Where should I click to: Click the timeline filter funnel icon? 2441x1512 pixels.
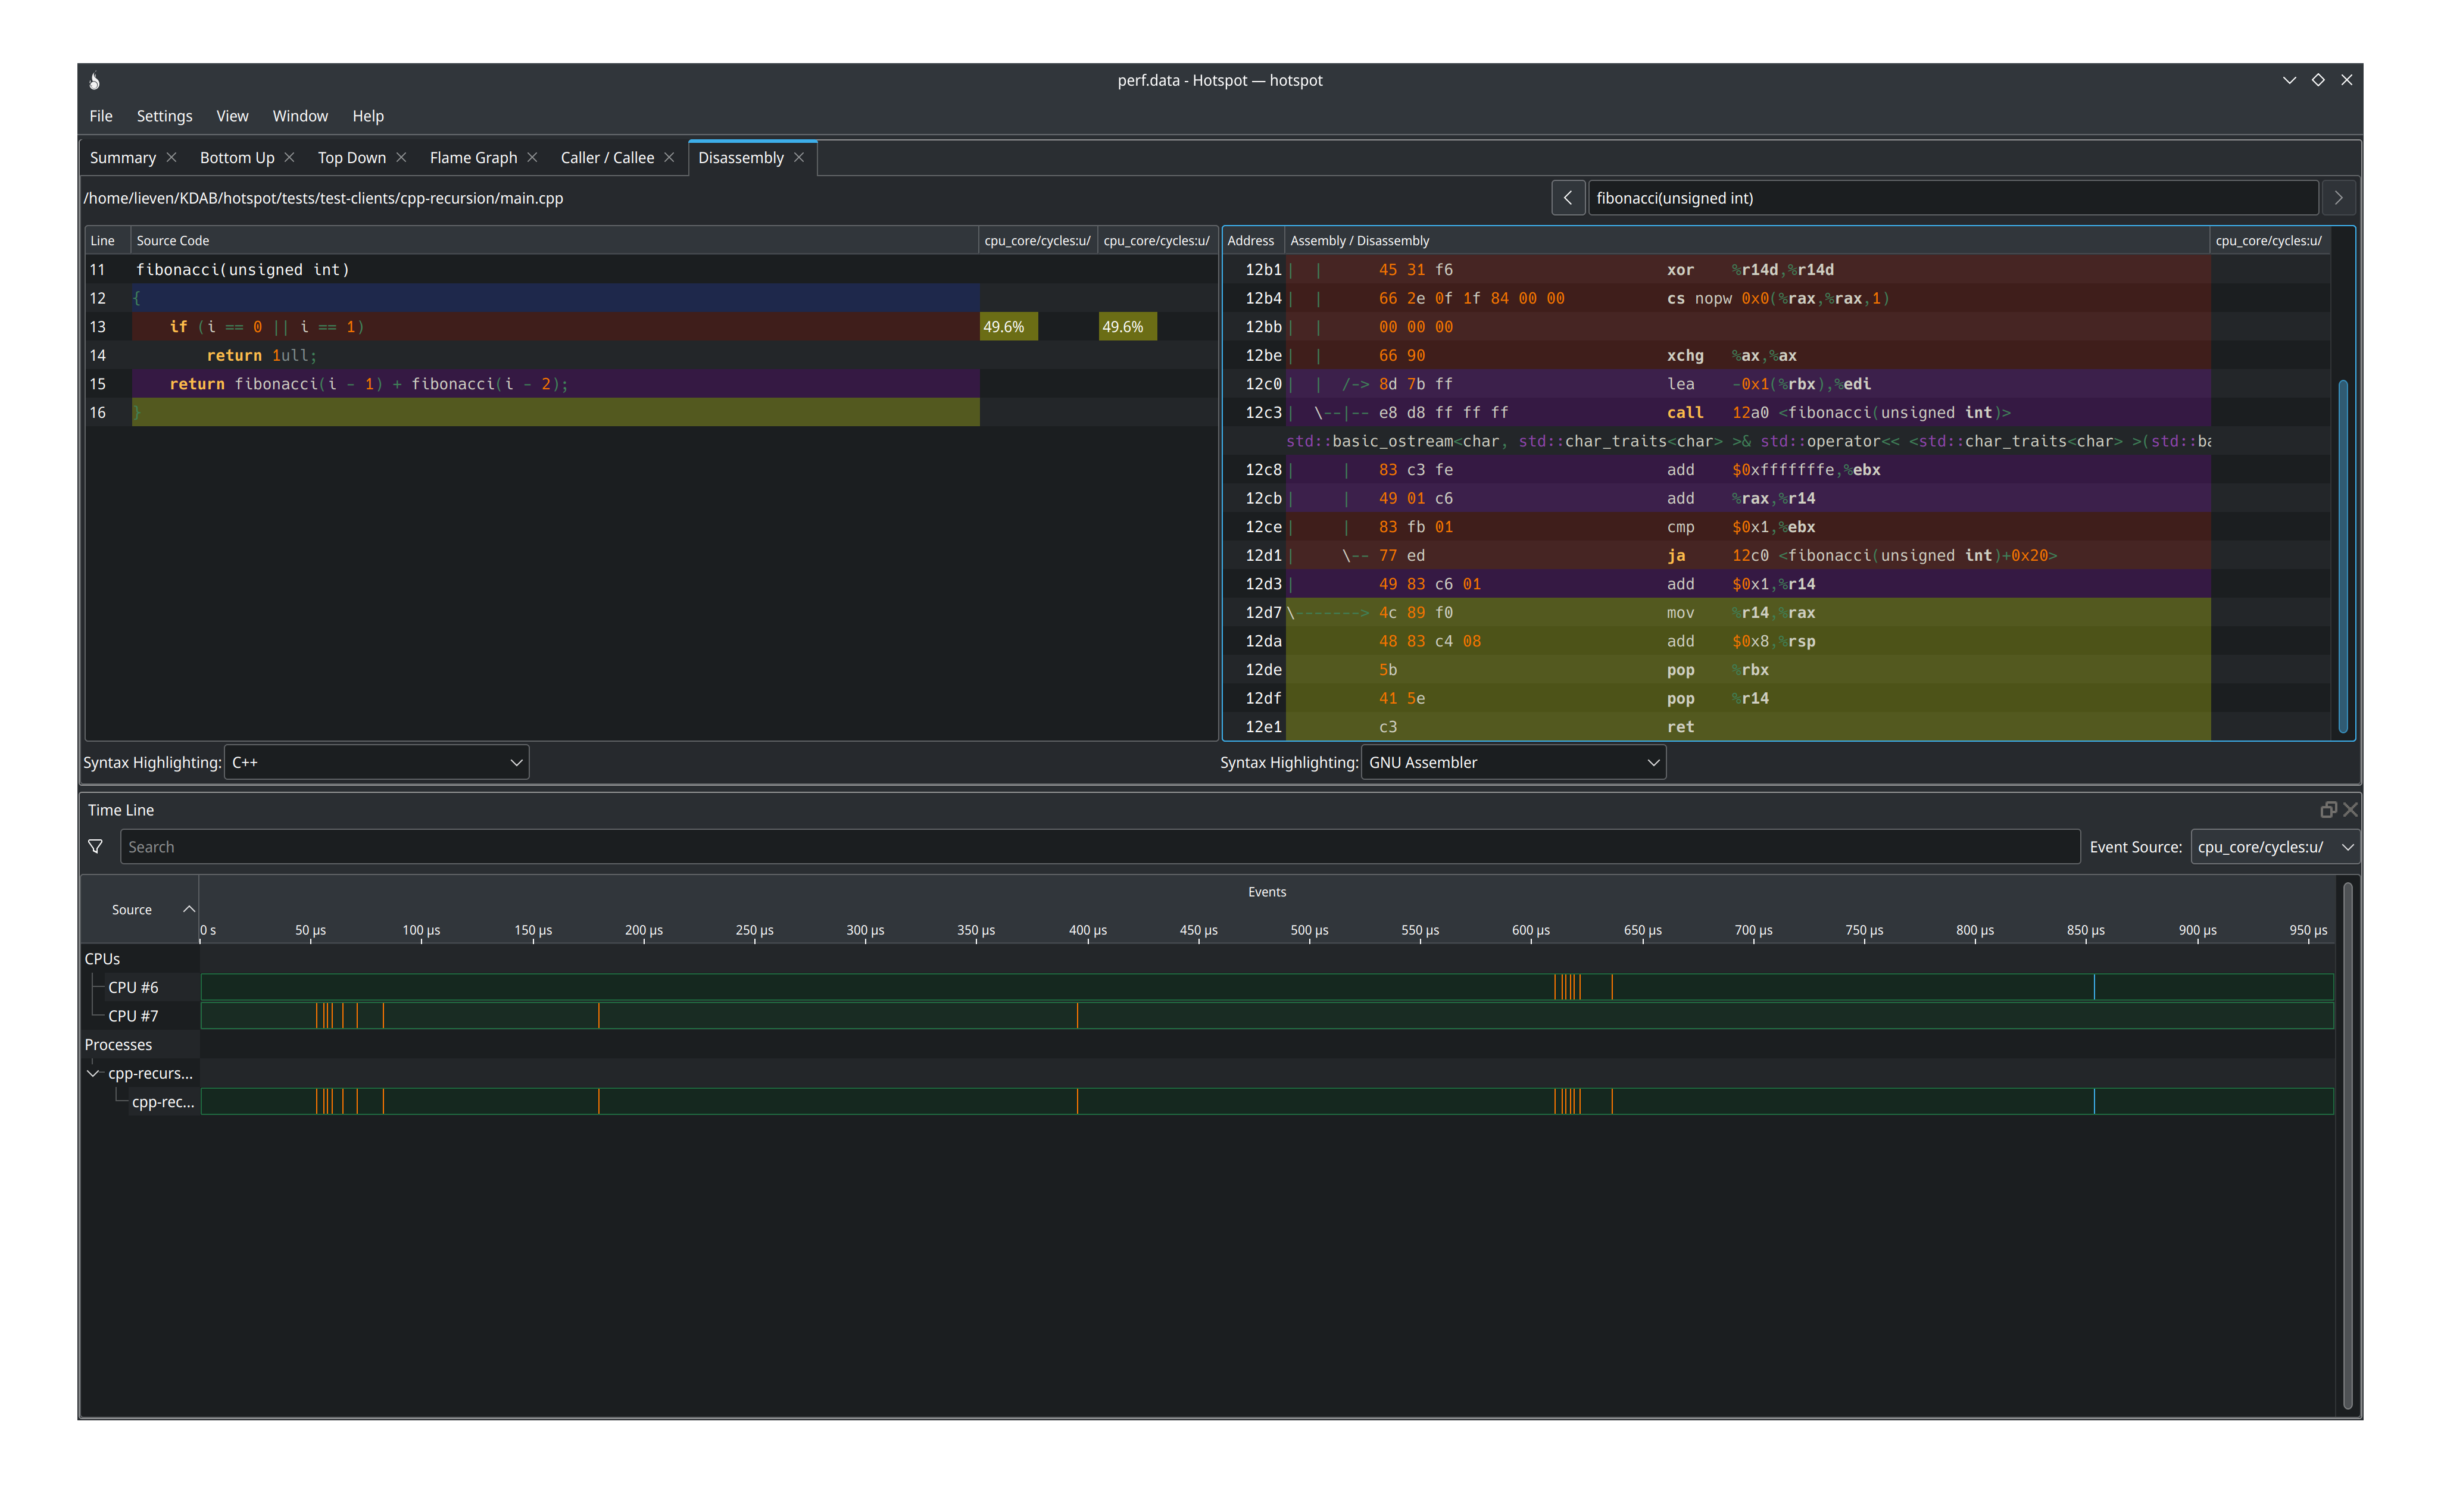click(95, 847)
